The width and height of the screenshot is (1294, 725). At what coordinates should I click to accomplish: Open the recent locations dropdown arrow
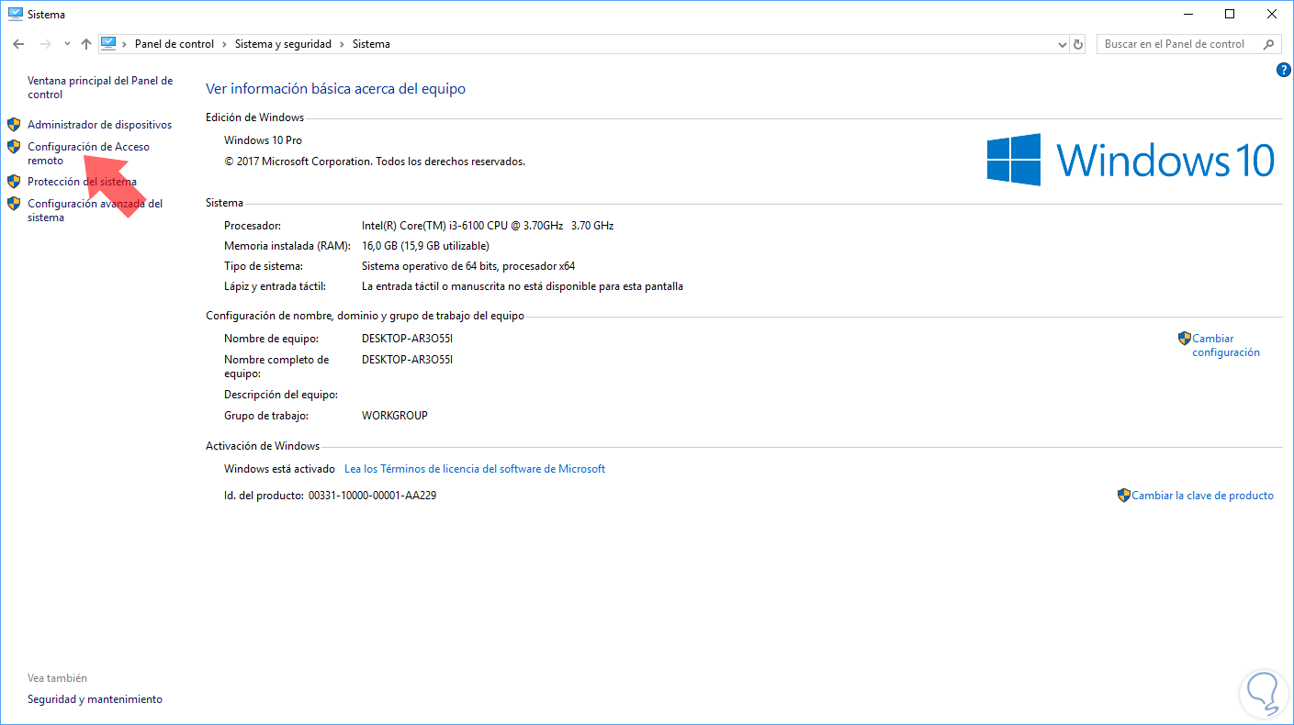(x=67, y=44)
